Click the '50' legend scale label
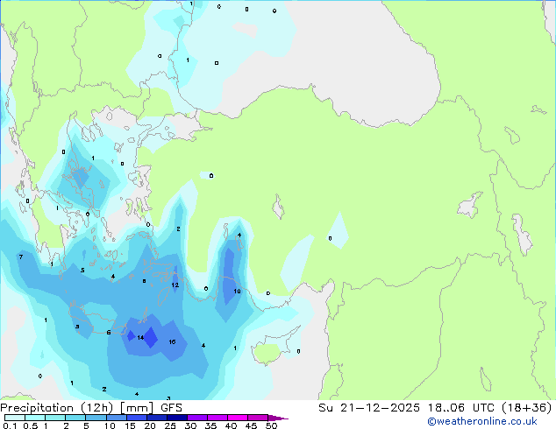The width and height of the screenshot is (556, 429). (271, 425)
